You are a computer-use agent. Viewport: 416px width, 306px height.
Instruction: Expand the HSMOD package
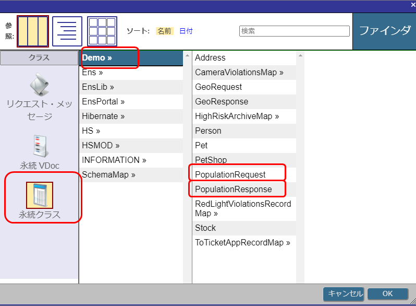101,146
